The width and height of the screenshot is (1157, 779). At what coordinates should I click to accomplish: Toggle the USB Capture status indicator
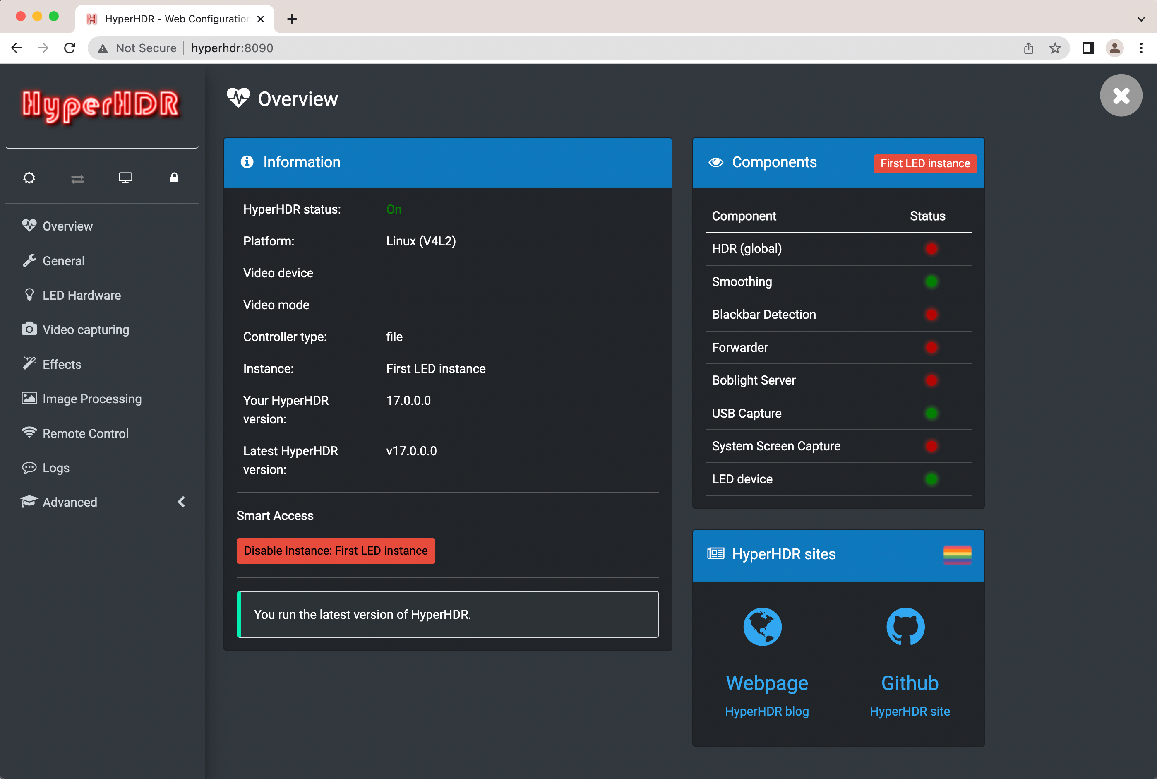point(931,414)
